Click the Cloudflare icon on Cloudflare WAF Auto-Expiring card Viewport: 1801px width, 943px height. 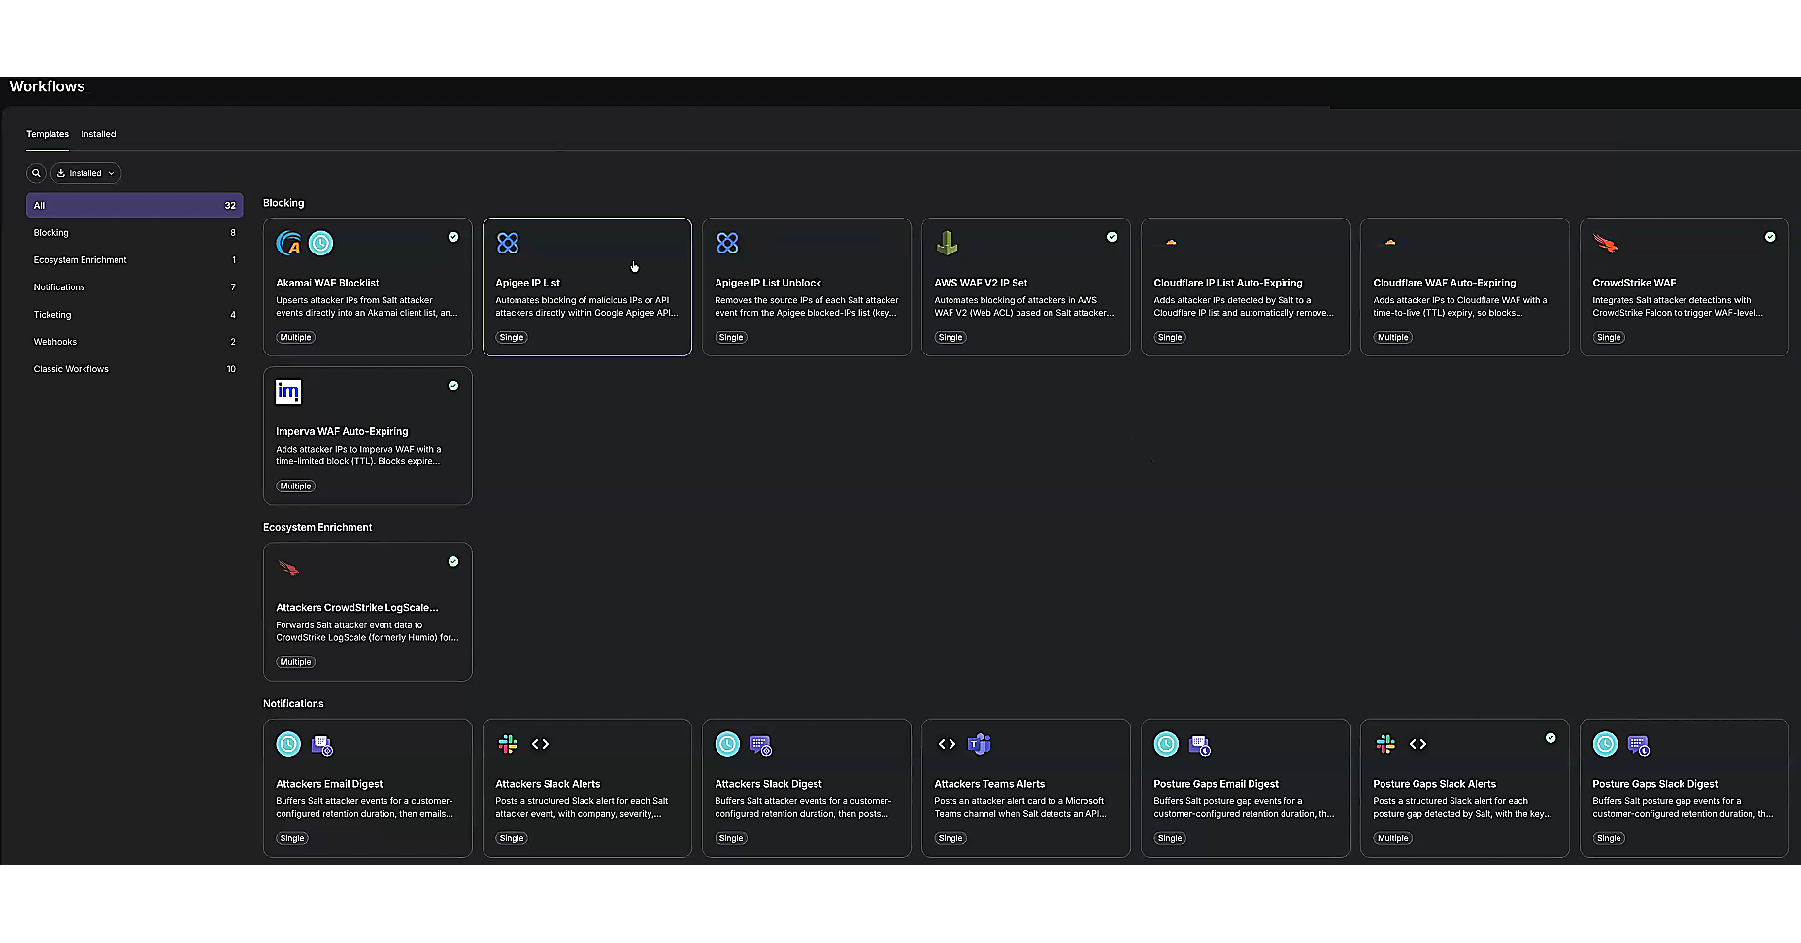point(1390,242)
